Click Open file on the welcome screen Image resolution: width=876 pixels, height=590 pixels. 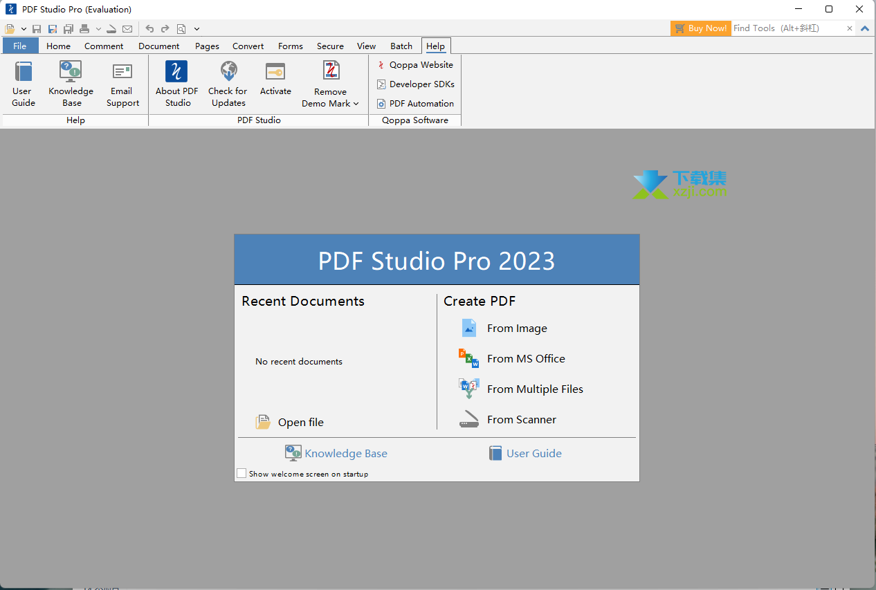(290, 423)
